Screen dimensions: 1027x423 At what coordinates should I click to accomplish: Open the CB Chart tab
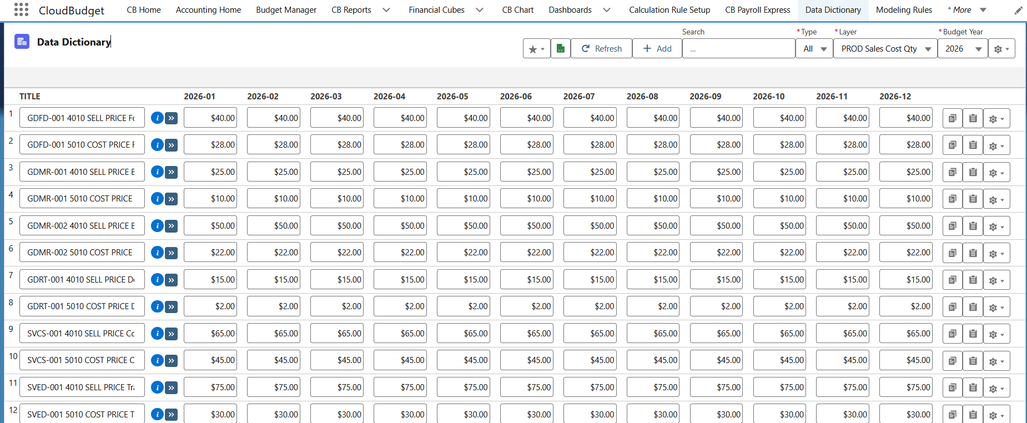(x=518, y=10)
